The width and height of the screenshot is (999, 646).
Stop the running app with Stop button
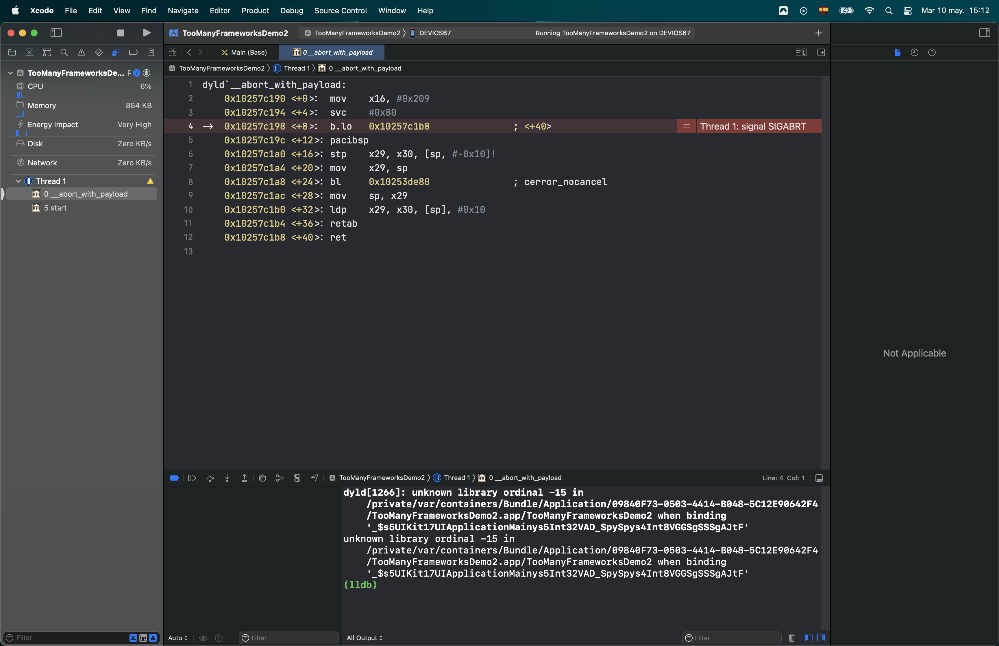click(121, 33)
